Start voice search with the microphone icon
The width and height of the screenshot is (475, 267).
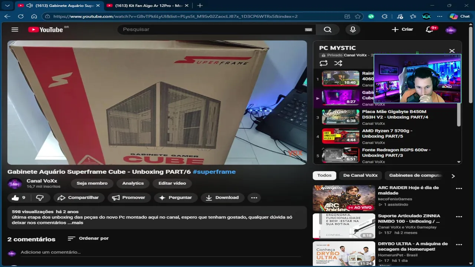pyautogui.click(x=353, y=30)
